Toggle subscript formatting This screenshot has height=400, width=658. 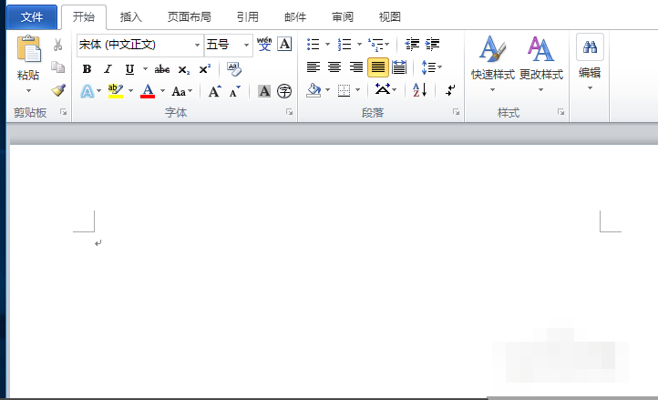click(184, 69)
